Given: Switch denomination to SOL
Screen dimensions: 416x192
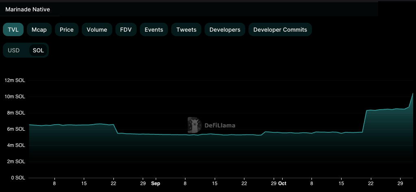Looking at the screenshot, I should click(38, 50).
